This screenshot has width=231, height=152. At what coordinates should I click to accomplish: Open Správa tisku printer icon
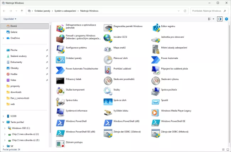[x=60, y=102]
